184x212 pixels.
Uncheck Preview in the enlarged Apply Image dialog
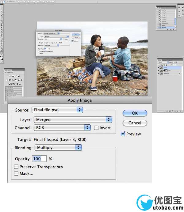pos(123,134)
